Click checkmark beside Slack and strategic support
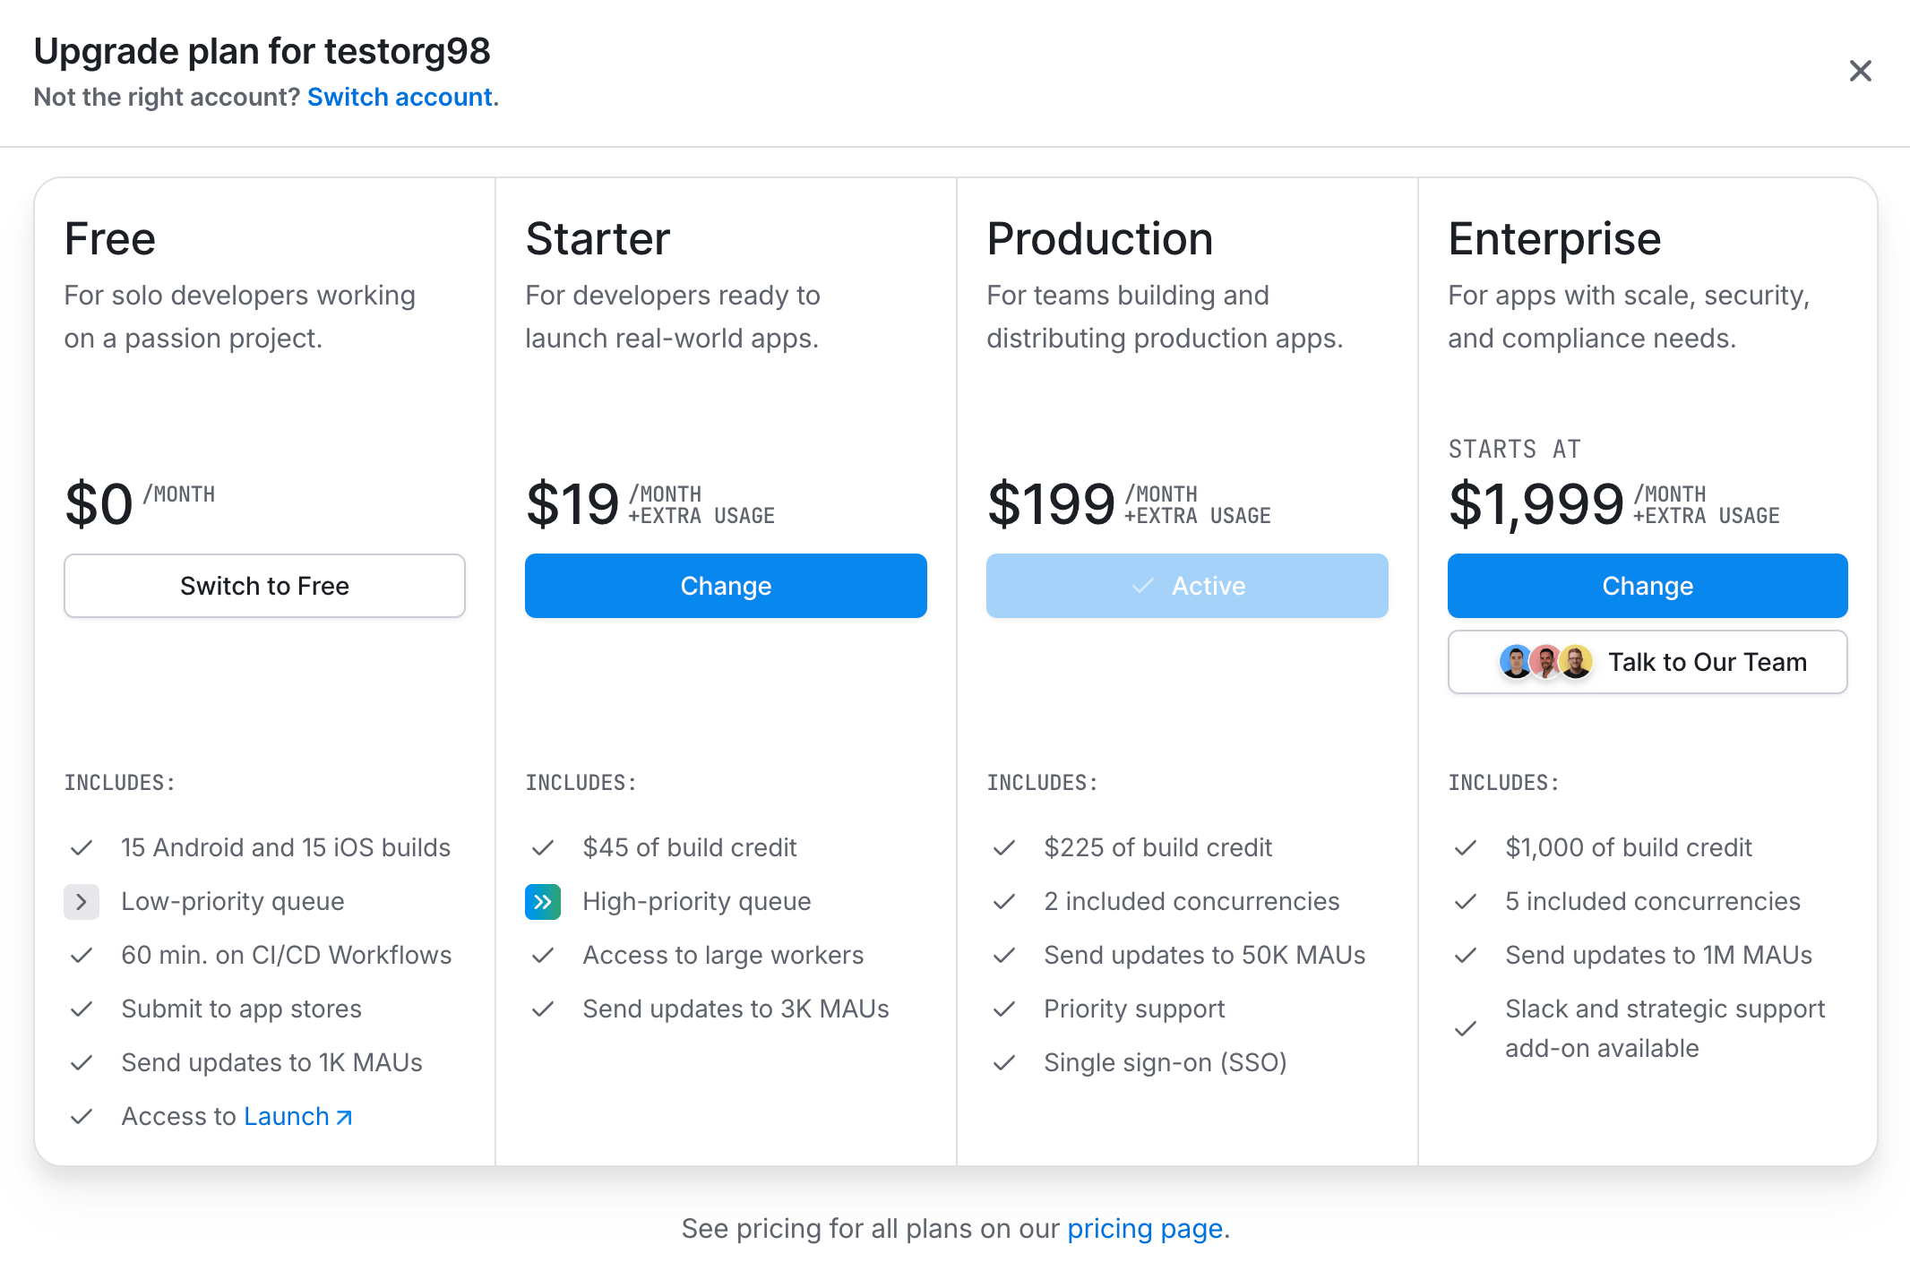The height and width of the screenshot is (1288, 1910). [x=1466, y=1028]
